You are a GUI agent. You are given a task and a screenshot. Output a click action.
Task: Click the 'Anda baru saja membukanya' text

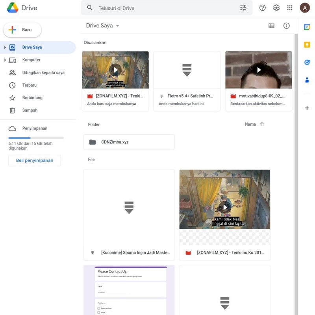(111, 104)
